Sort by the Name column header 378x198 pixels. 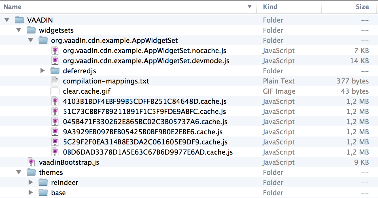point(12,7)
